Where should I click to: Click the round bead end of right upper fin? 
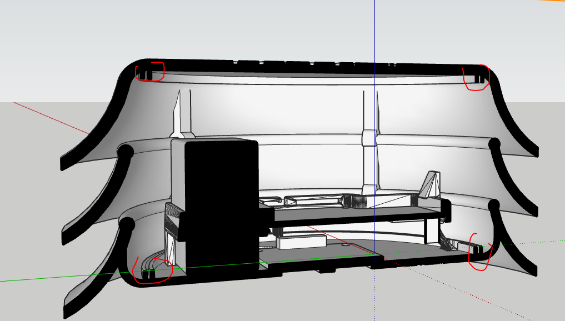(494, 144)
